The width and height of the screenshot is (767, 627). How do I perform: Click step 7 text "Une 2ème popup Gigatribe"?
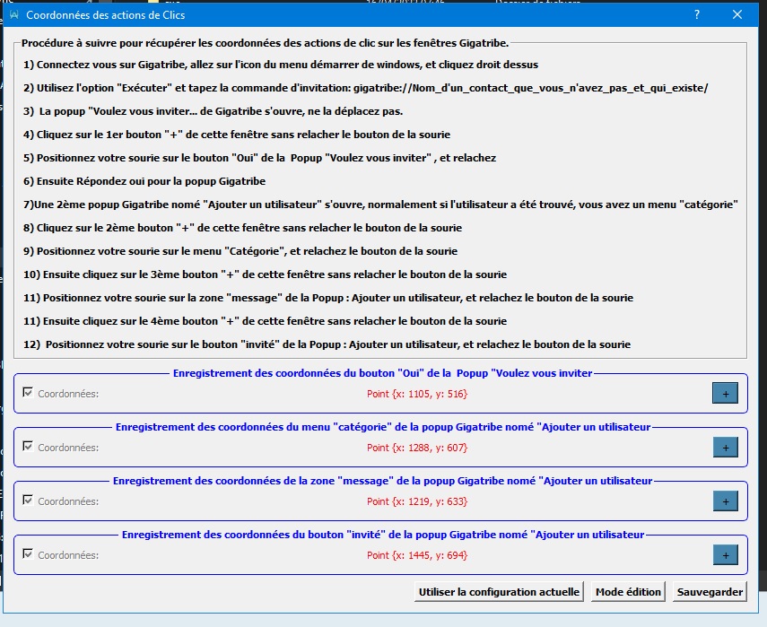[380, 205]
